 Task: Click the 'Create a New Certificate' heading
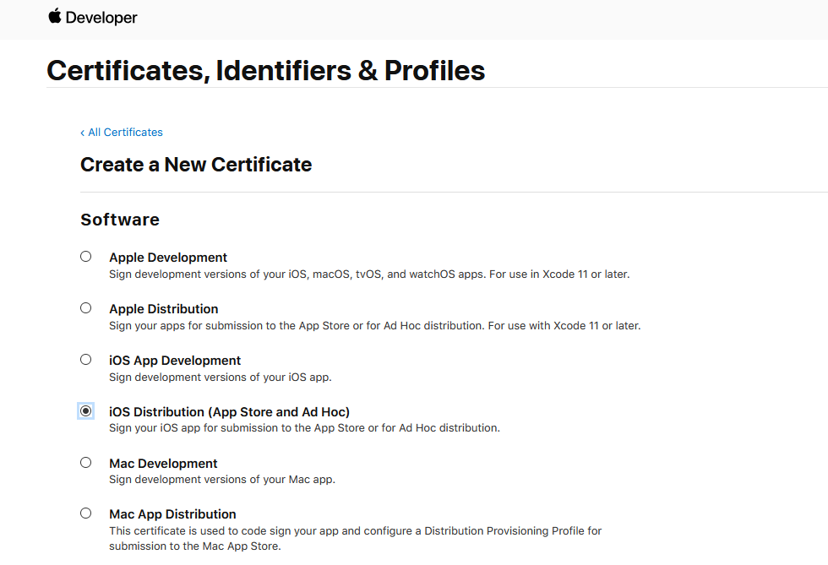[196, 165]
